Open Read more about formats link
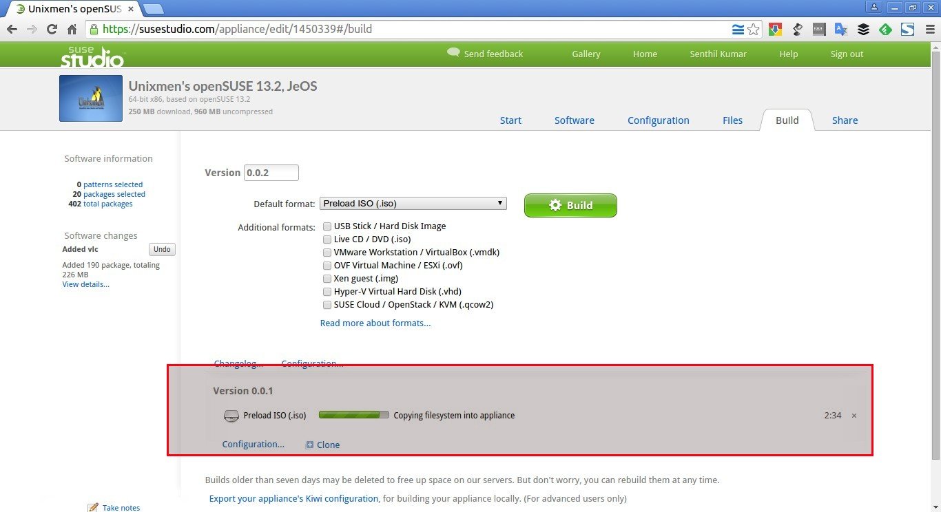Viewport: 941px width, 512px height. [375, 323]
